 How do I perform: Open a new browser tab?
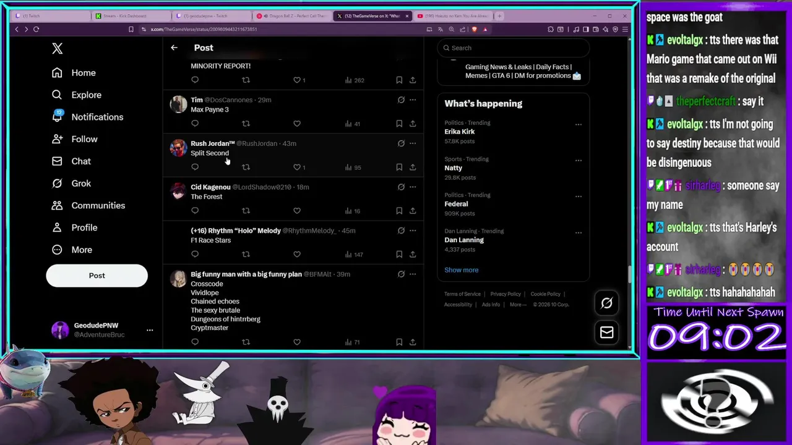(x=499, y=16)
